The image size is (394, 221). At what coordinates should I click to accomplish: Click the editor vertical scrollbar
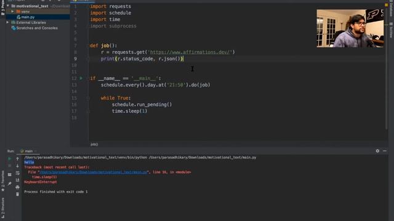(386, 68)
